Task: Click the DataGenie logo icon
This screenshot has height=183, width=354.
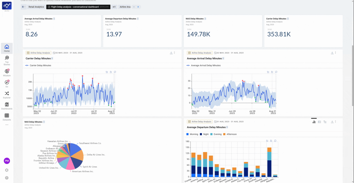Action: [x=7, y=5]
